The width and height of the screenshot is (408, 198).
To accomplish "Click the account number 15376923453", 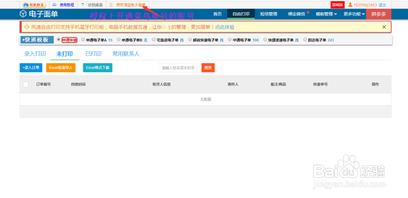I will pos(365,5).
